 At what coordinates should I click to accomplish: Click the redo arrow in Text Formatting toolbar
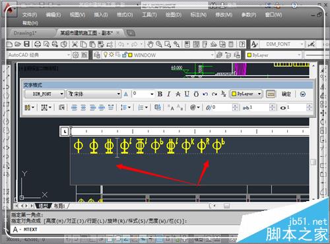[214, 94]
